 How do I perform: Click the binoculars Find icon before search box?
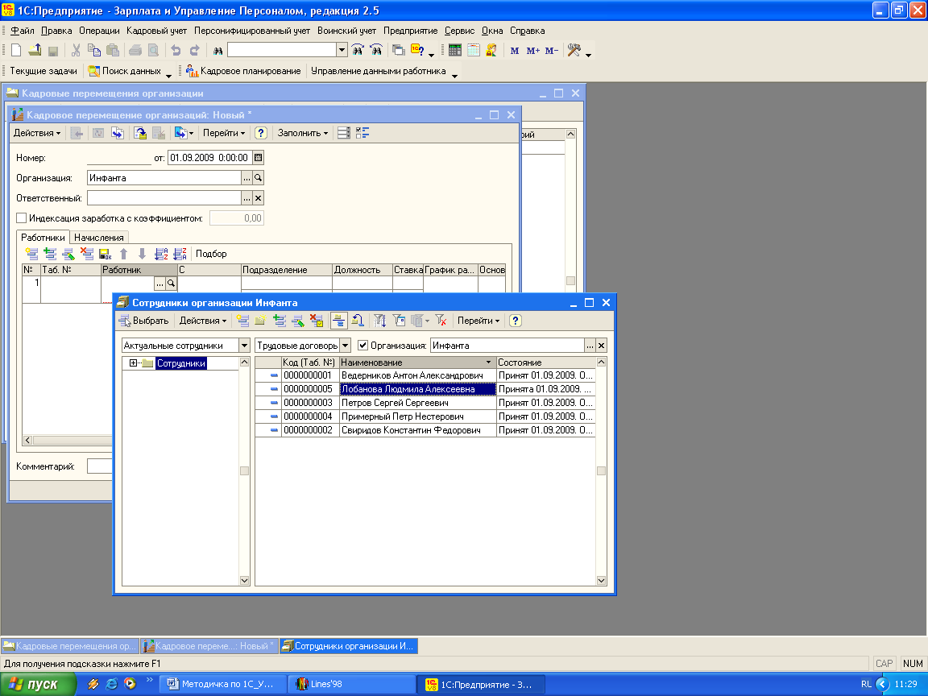(217, 50)
